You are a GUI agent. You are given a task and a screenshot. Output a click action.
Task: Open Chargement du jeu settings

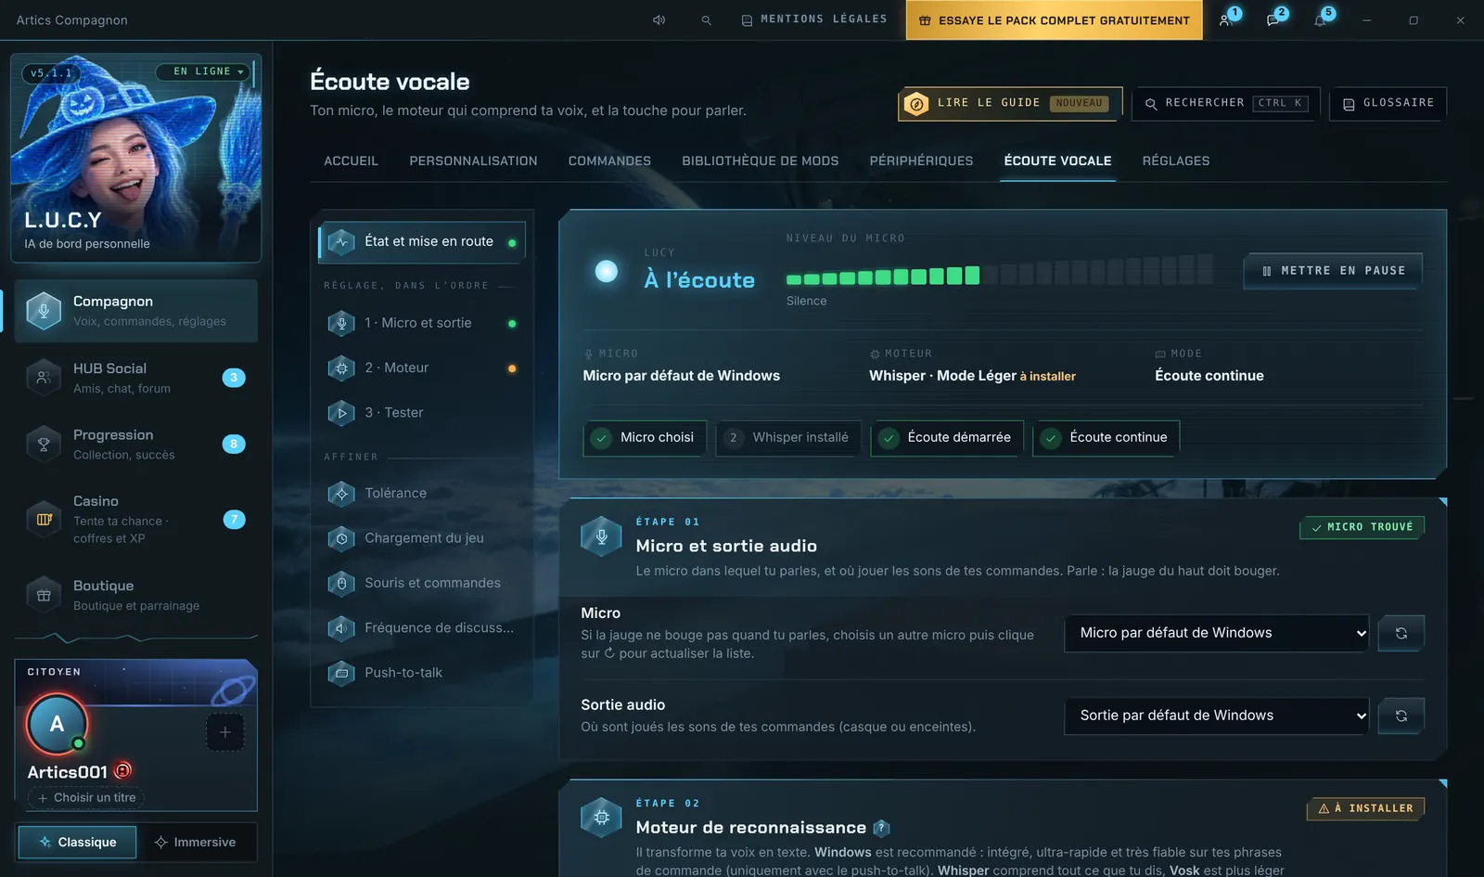[422, 538]
